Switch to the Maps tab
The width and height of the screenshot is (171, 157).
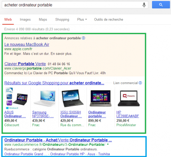tap(43, 19)
